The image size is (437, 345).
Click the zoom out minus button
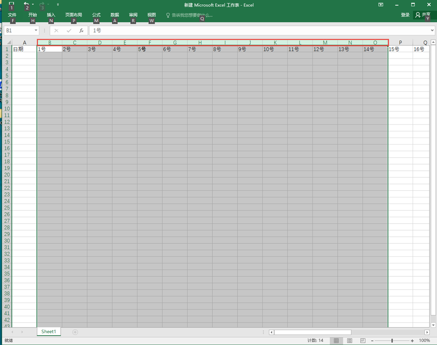click(372, 341)
